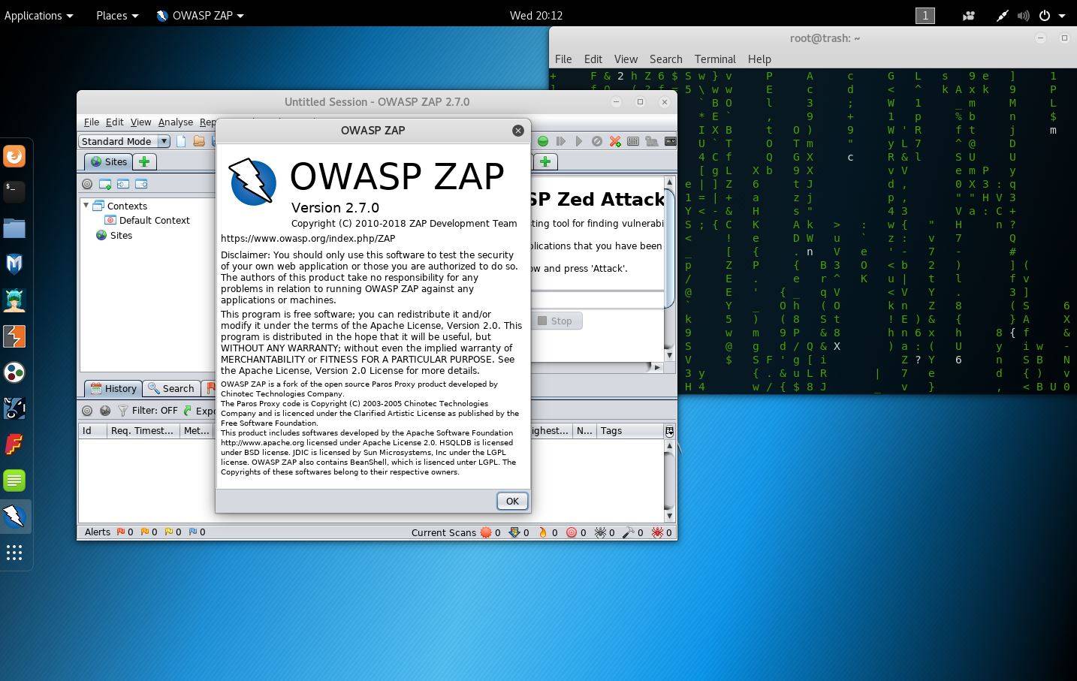The width and height of the screenshot is (1077, 681).
Task: Open the Search menu in terminal window
Action: 665,59
